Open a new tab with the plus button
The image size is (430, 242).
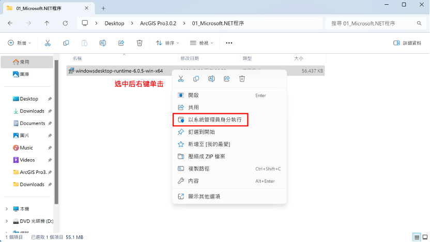coord(103,8)
